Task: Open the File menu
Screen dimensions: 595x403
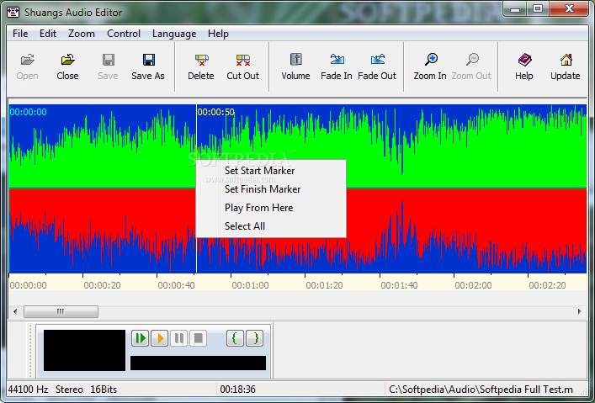Action: tap(20, 34)
